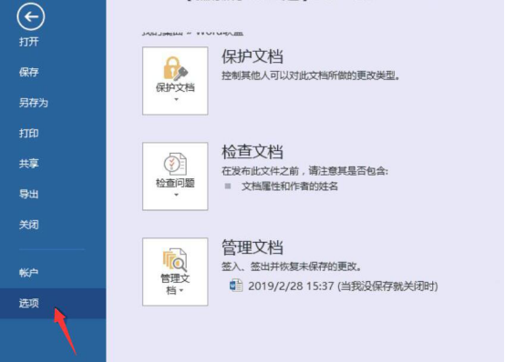Click the 控制其他人可以对此文档 description text
505x362 pixels.
[x=311, y=75]
